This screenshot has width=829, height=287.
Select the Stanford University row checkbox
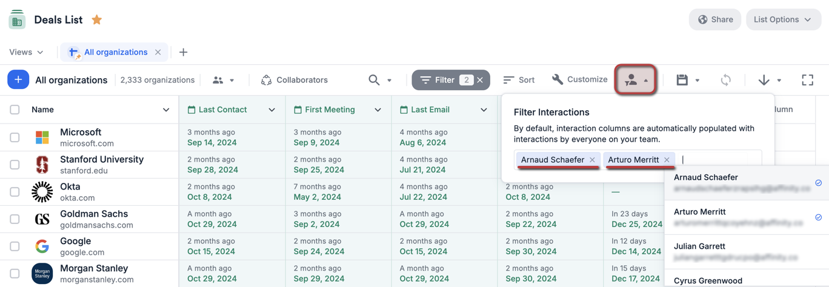(15, 165)
